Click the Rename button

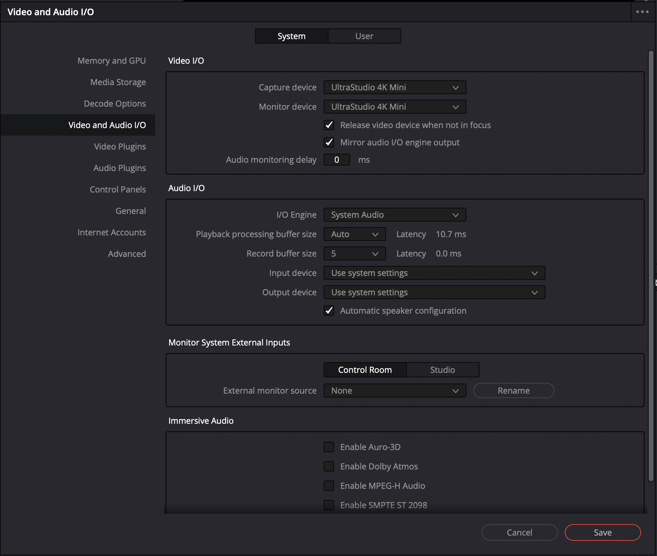[514, 391]
